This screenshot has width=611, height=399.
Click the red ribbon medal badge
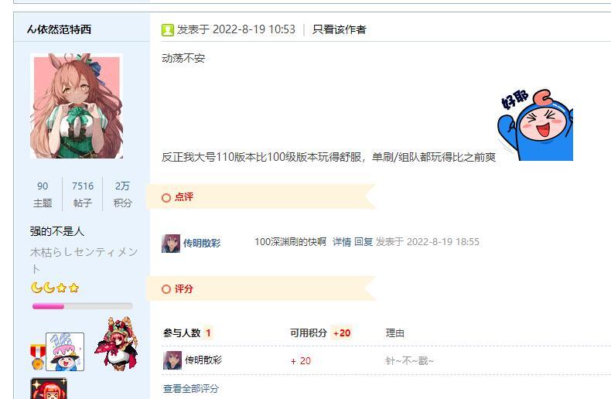pos(38,357)
